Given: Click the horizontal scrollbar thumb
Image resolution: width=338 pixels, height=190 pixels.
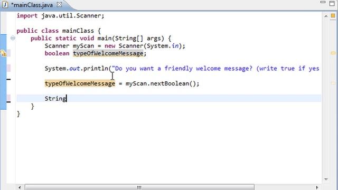Looking at the screenshot, I should (139, 187).
